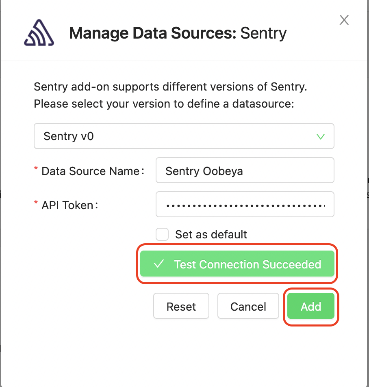The width and height of the screenshot is (369, 387).
Task: Open the Sentry version dropdown
Action: pos(184,136)
